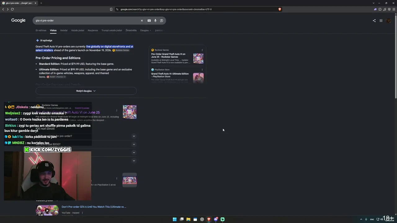The height and width of the screenshot is (223, 397).
Task: Switch to the Vaizdai tab
Action: click(64, 30)
